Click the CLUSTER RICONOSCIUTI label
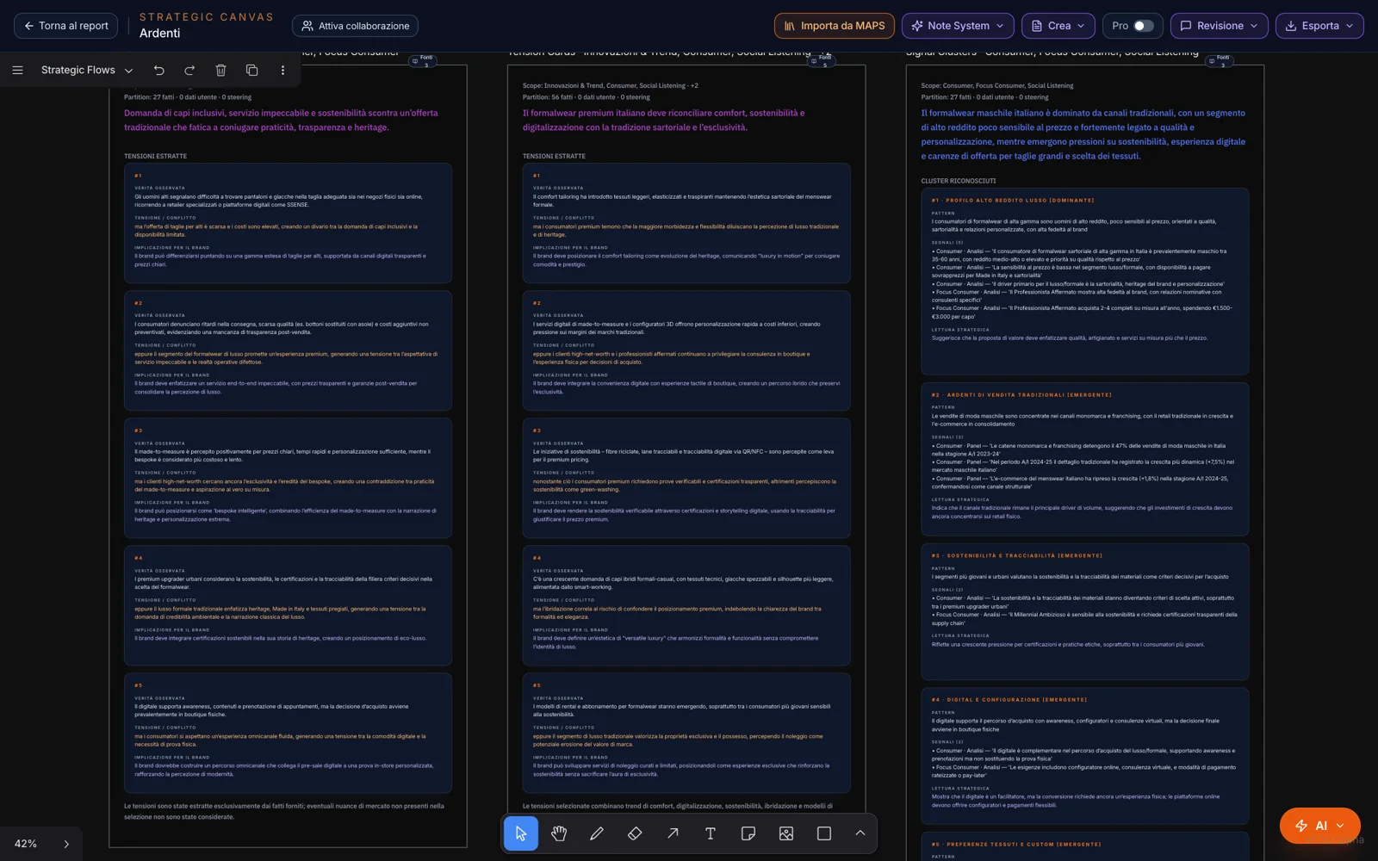This screenshot has height=861, width=1378. 959,181
